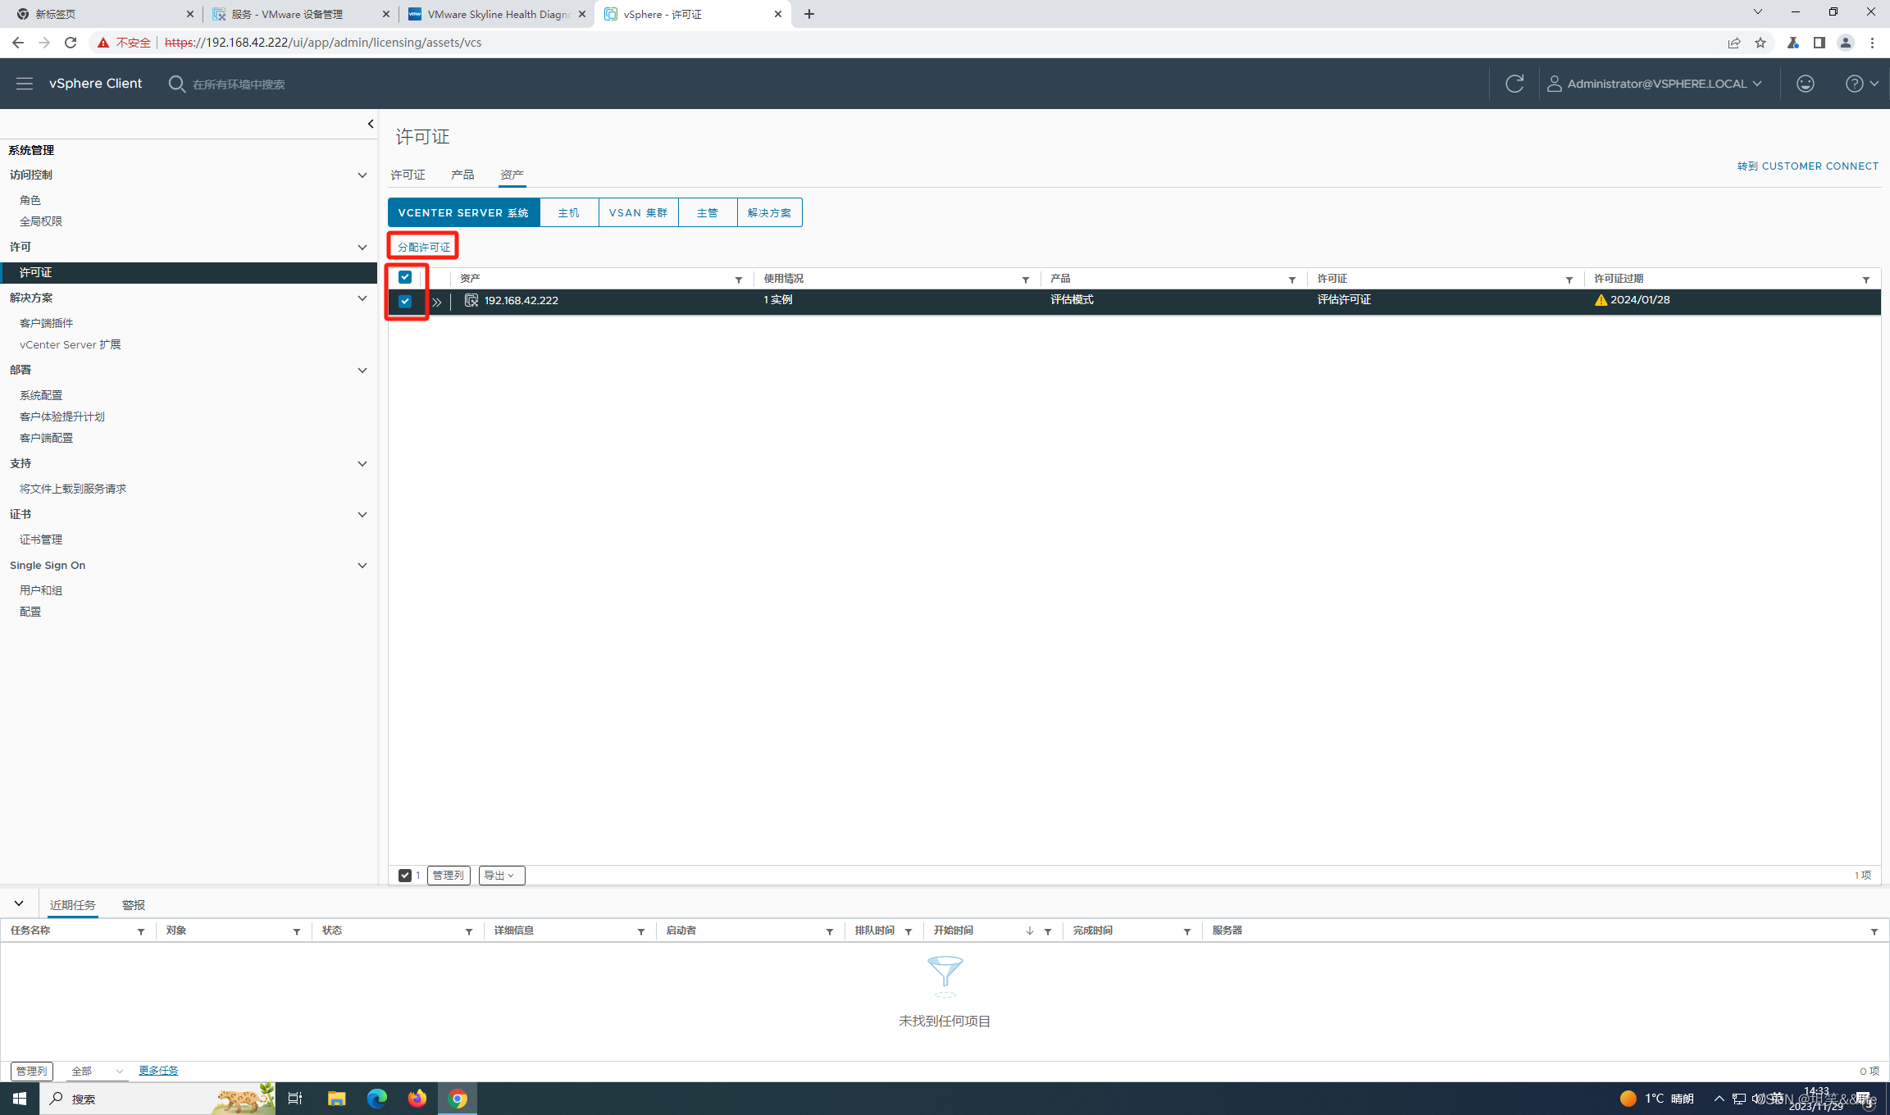Click the task name column filter icon
The image size is (1890, 1115).
(x=141, y=931)
